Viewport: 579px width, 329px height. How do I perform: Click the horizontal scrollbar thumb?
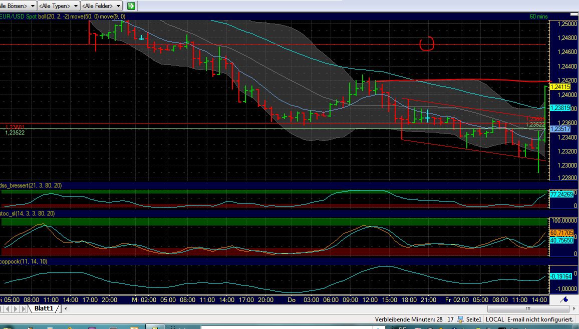click(x=529, y=308)
